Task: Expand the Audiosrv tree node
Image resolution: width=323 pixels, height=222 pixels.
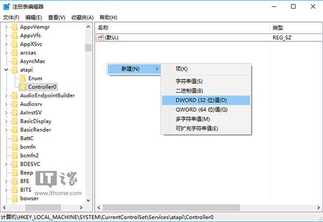Action: point(6,104)
